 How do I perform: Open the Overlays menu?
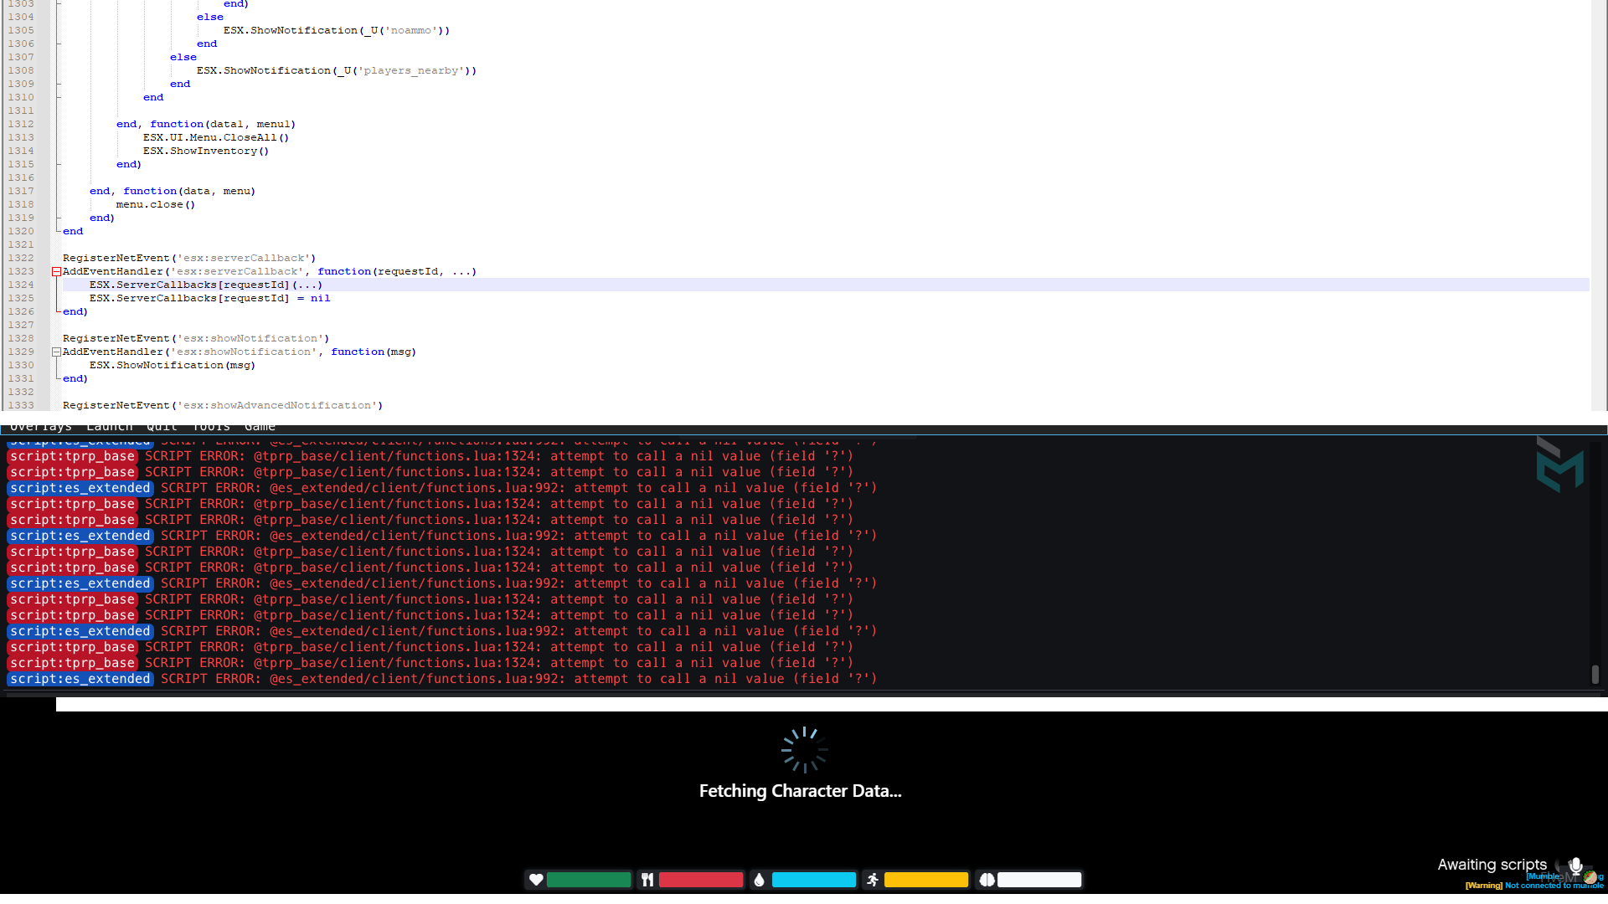pos(40,426)
